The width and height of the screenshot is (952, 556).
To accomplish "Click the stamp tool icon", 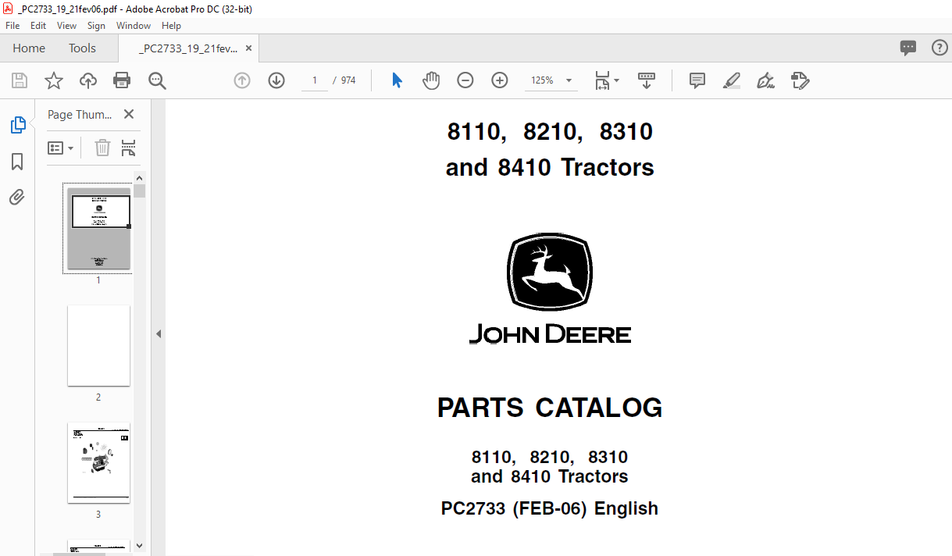I will [x=800, y=80].
